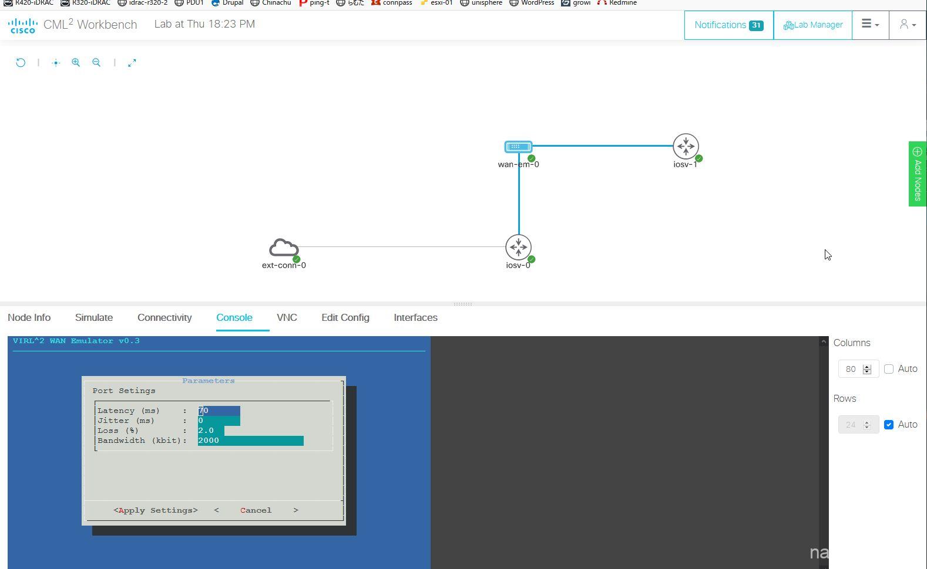Switch to the VNC tab
Image resolution: width=927 pixels, height=569 pixels.
(x=287, y=317)
